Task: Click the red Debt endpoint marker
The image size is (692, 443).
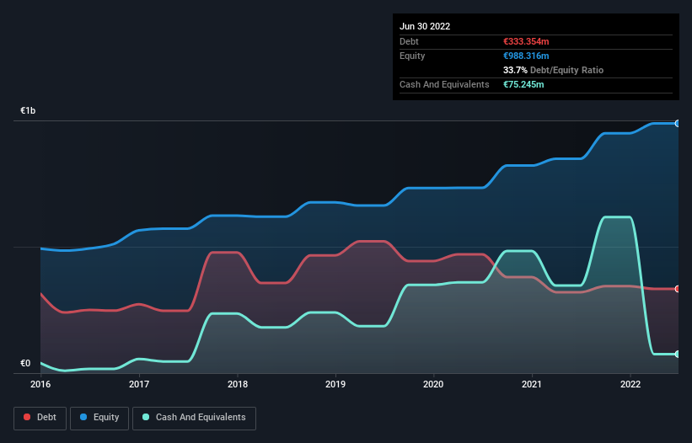Action: click(678, 289)
